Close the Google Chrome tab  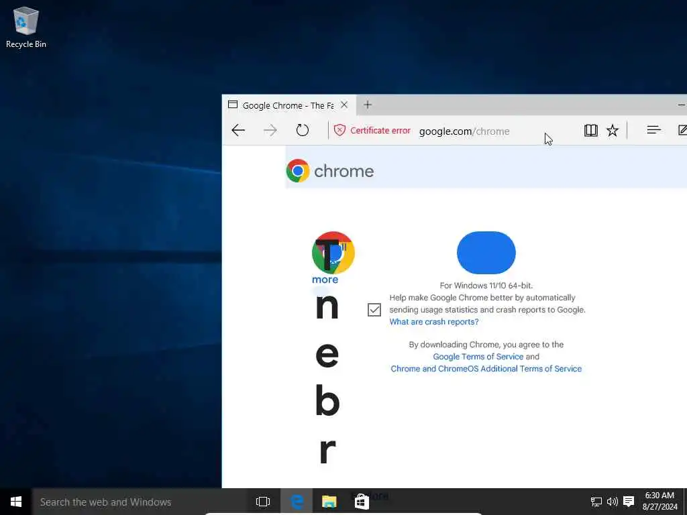click(x=344, y=105)
